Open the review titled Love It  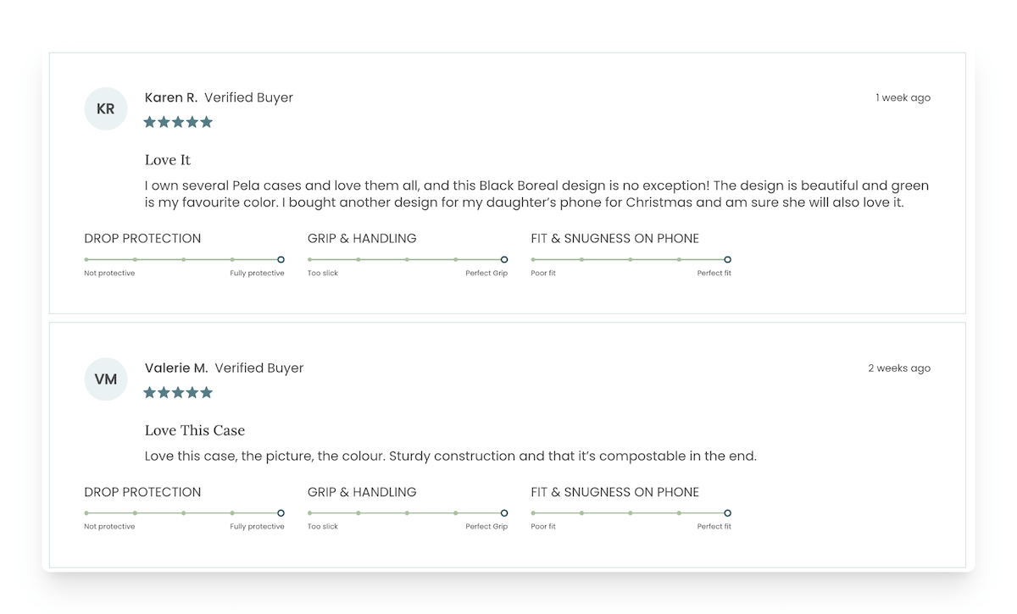[167, 160]
